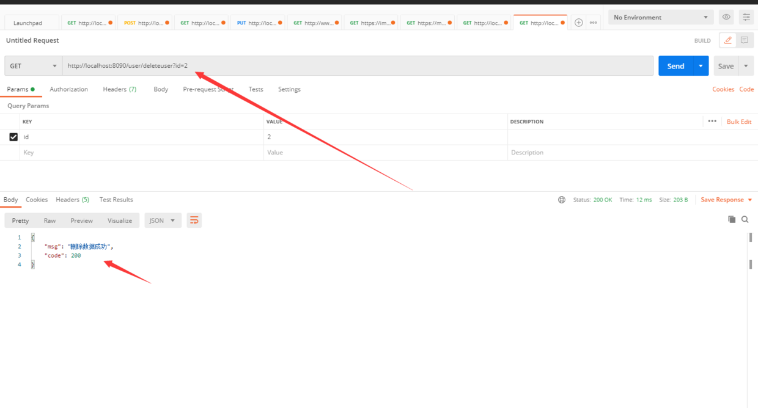Open the request Headers (7) tab
This screenshot has height=408, width=758.
(x=119, y=89)
